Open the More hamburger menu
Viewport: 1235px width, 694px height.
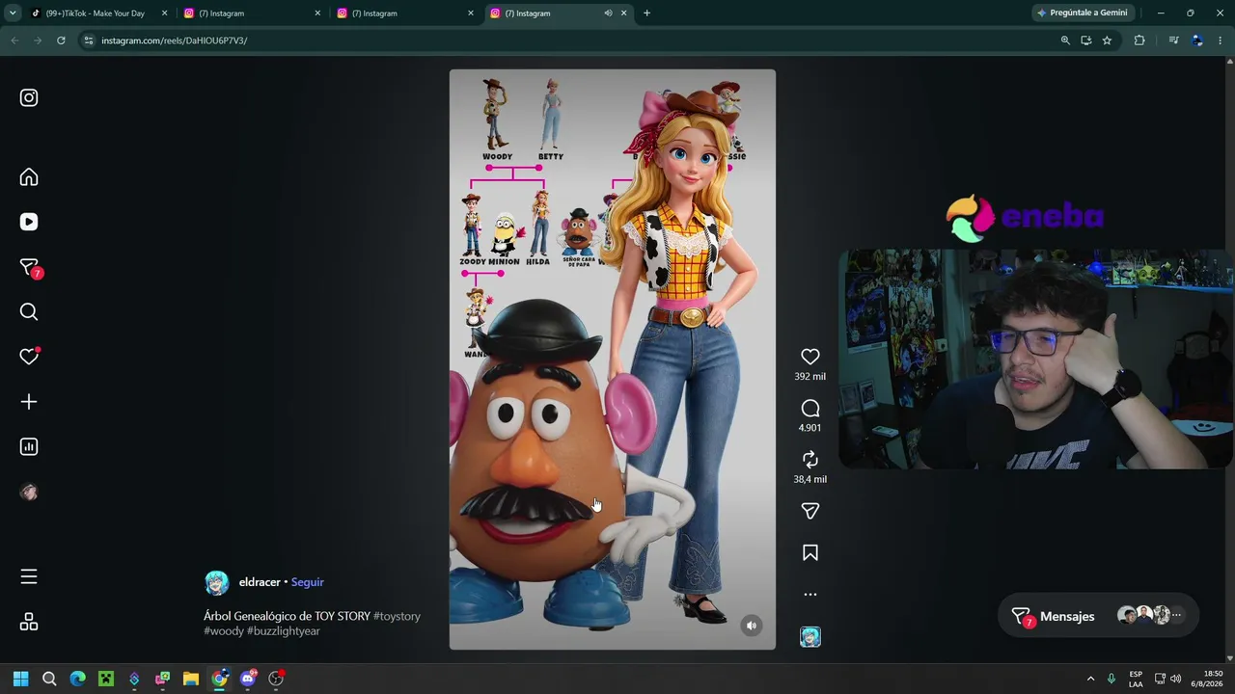[29, 576]
